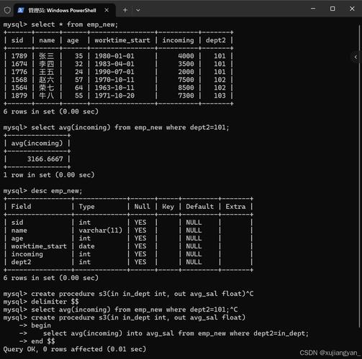The width and height of the screenshot is (362, 359).
Task: Click the 'end $$' line
Action: (x=43, y=341)
